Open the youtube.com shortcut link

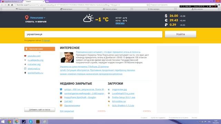[x=34, y=56]
